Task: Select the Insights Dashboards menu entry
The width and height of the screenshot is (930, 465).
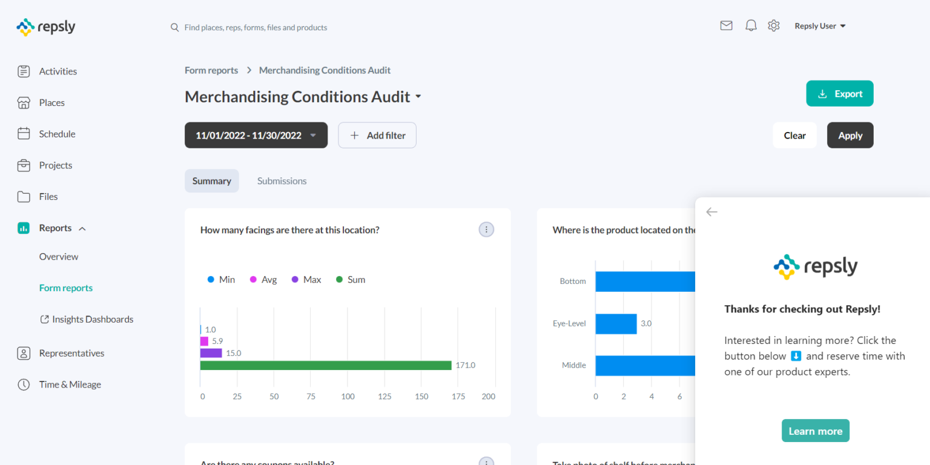Action: (x=93, y=319)
